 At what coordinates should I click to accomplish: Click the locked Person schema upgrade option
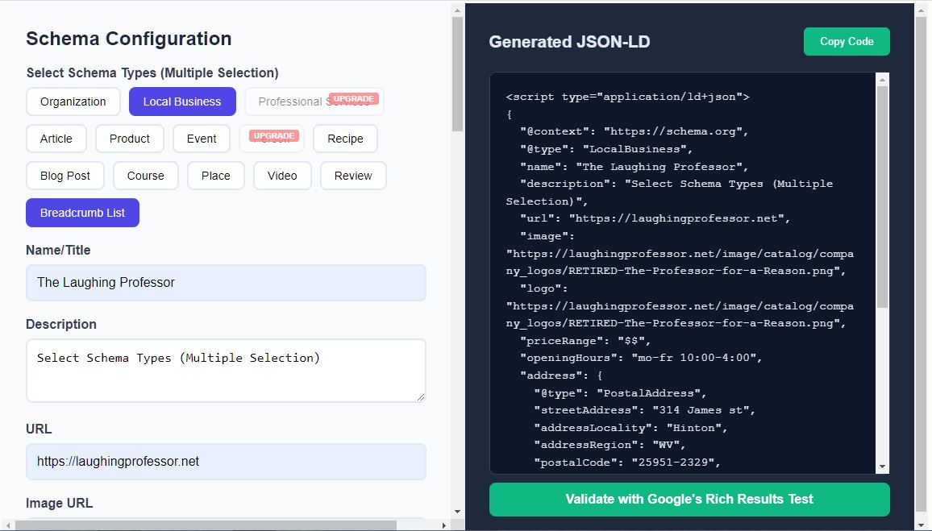(273, 136)
